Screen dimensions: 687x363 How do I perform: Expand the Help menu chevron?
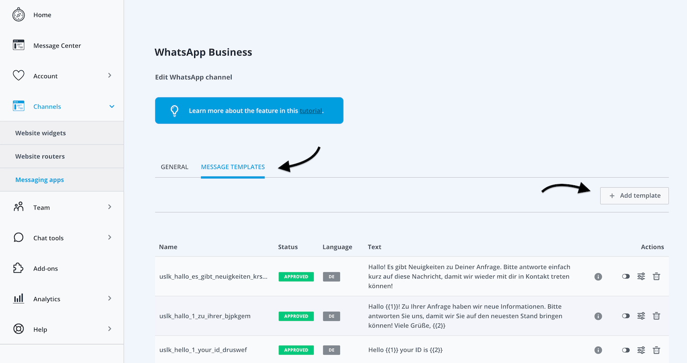pos(110,329)
